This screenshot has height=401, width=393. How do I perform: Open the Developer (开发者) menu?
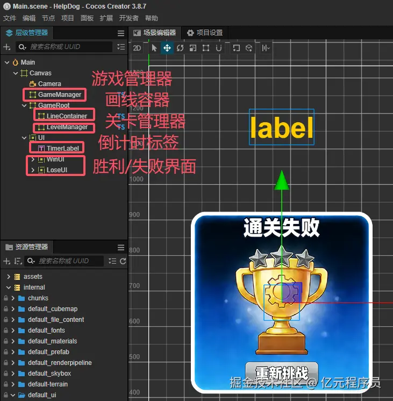[x=128, y=18]
